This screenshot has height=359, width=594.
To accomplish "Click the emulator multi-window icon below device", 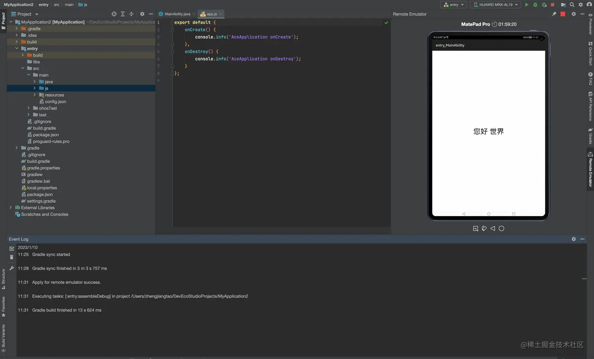I will click(475, 229).
